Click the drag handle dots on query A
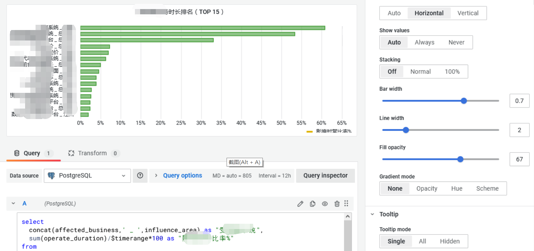The image size is (534, 251). [x=346, y=204]
